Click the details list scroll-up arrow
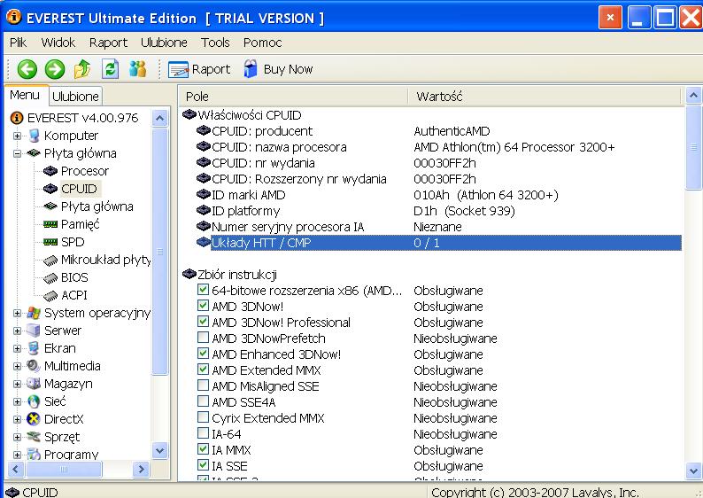703x498 pixels. pyautogui.click(x=693, y=95)
